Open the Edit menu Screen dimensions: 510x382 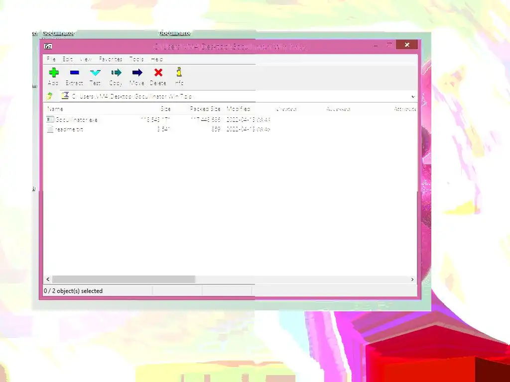click(x=68, y=59)
